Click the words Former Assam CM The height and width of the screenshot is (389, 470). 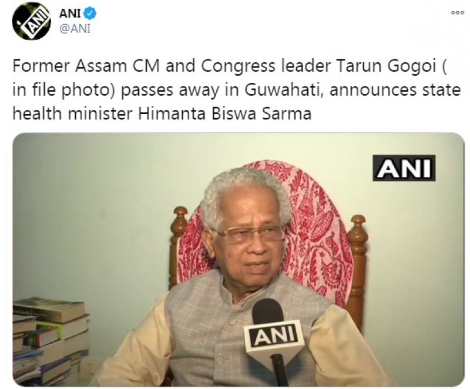tap(86, 66)
